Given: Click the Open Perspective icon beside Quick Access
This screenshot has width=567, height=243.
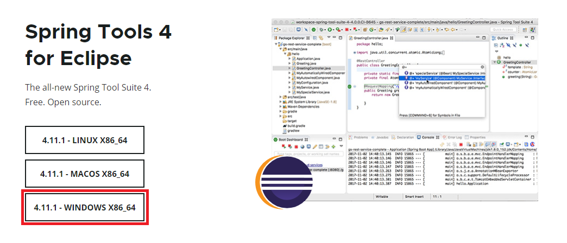Looking at the screenshot, I should tap(524, 30).
